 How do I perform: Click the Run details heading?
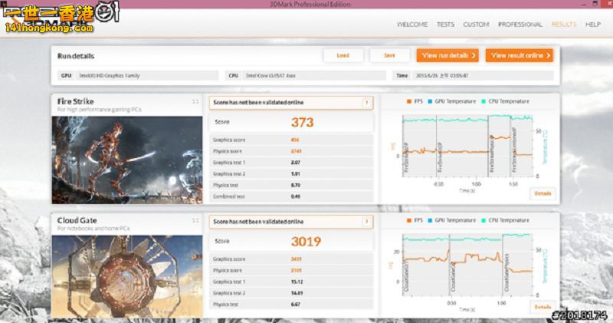(76, 56)
